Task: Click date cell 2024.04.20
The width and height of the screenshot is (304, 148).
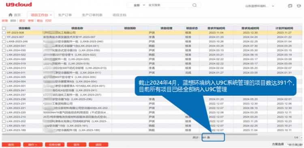Action: coord(250,37)
